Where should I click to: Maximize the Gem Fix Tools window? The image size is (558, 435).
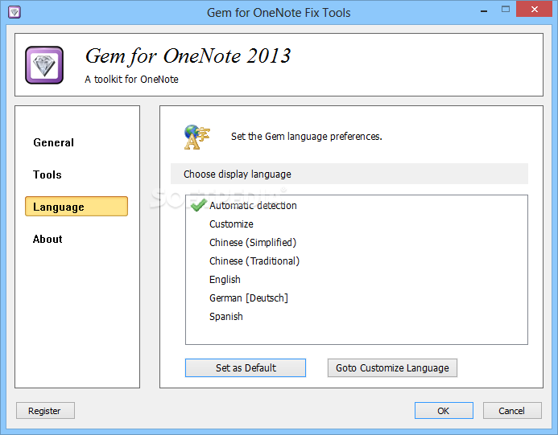click(506, 9)
